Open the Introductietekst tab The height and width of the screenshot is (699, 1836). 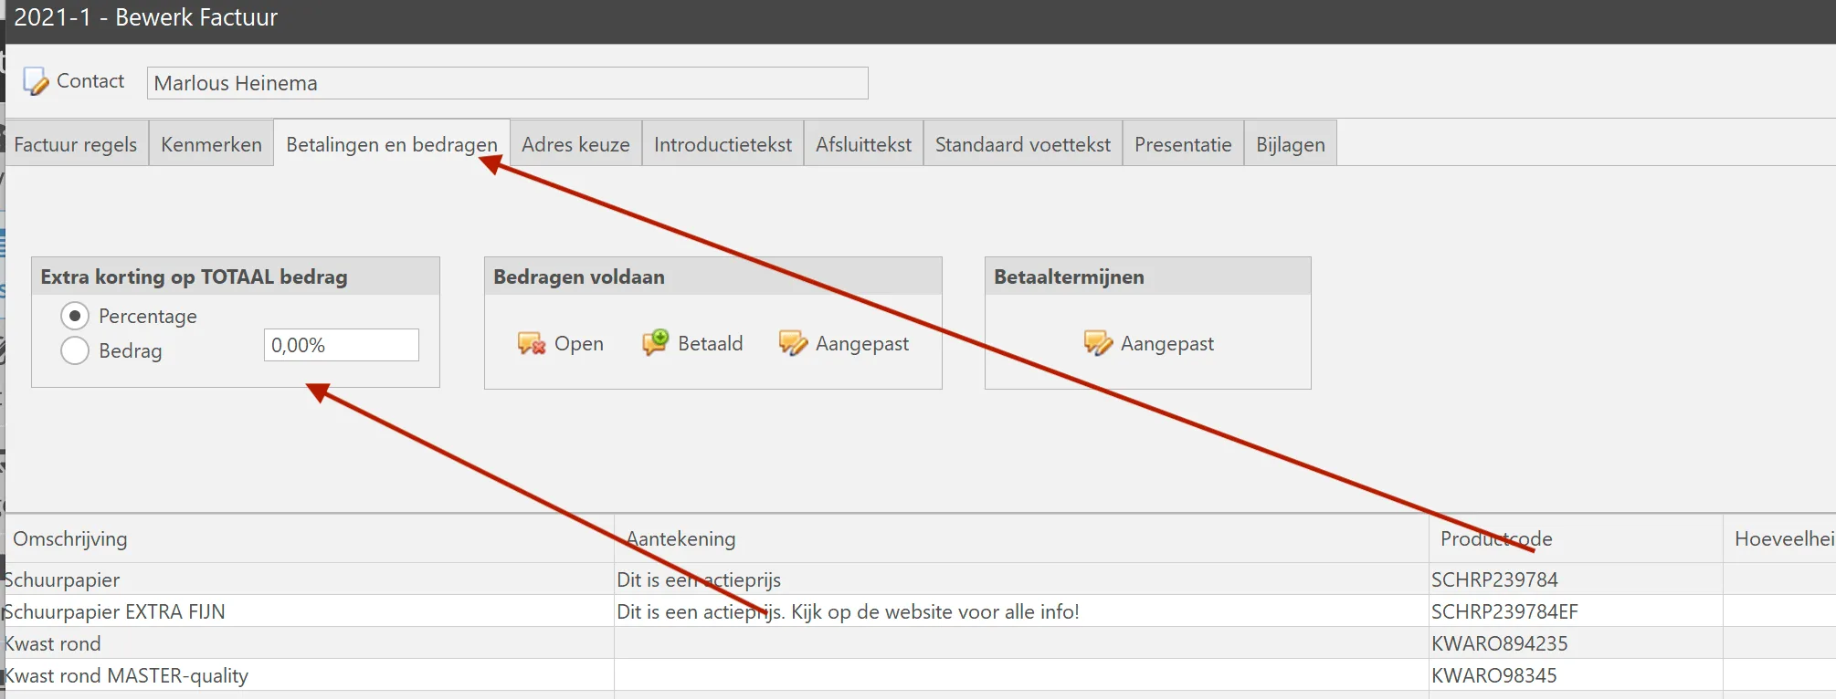point(723,144)
